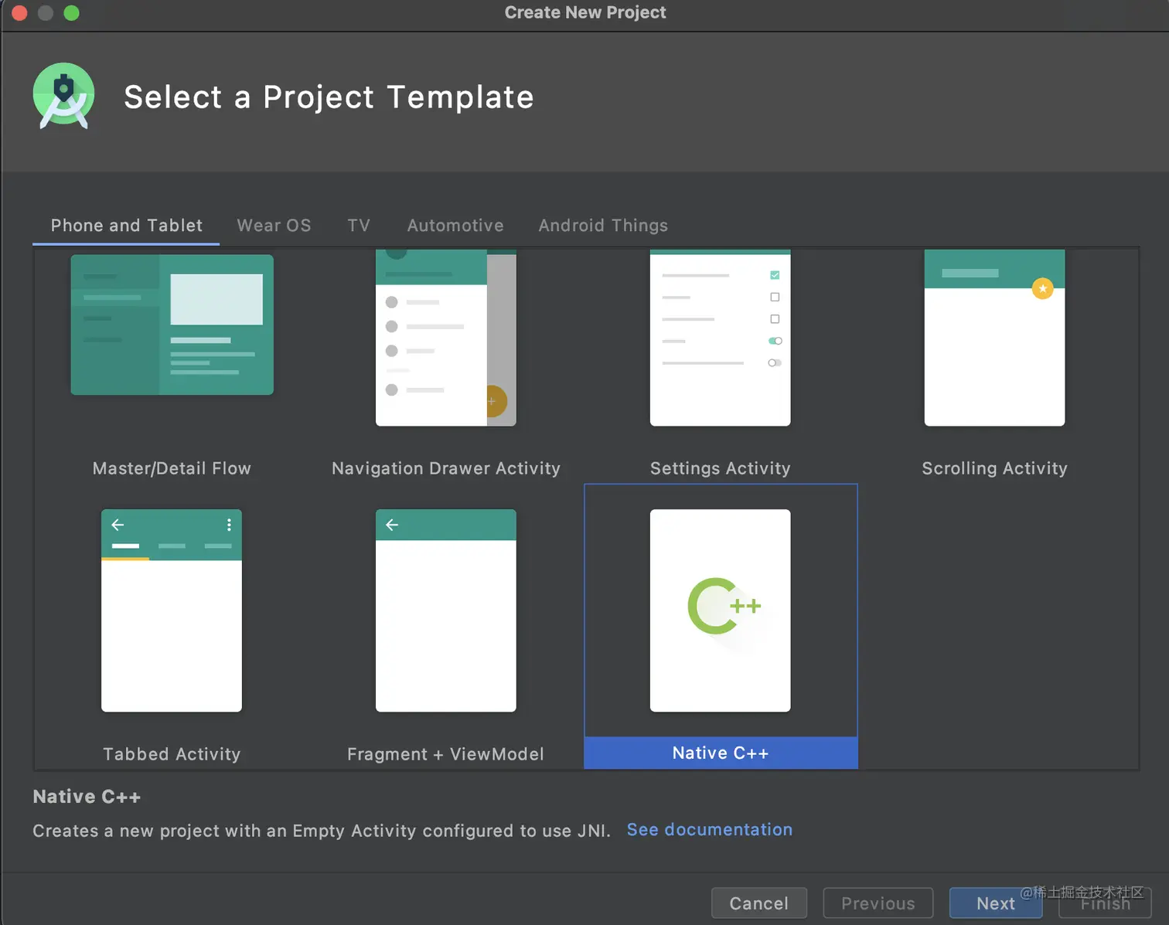Click the green window zoom button
The height and width of the screenshot is (925, 1169).
[71, 13]
